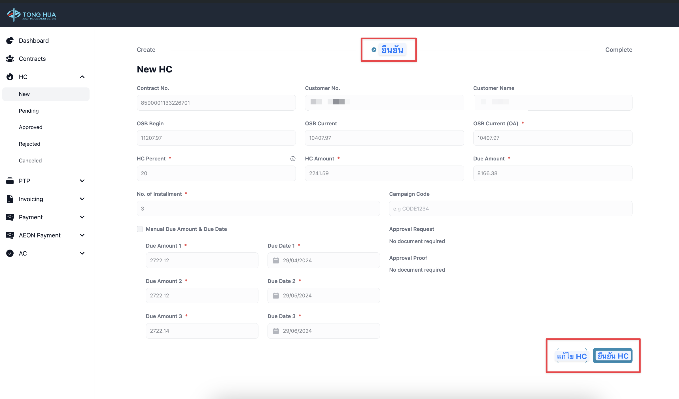The height and width of the screenshot is (399, 679).
Task: Expand the Payment submenu chevron
Action: tap(82, 217)
